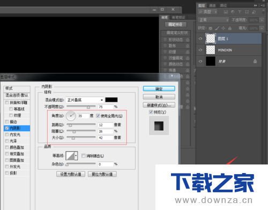Click the lock image pixels brush icon

217,28
